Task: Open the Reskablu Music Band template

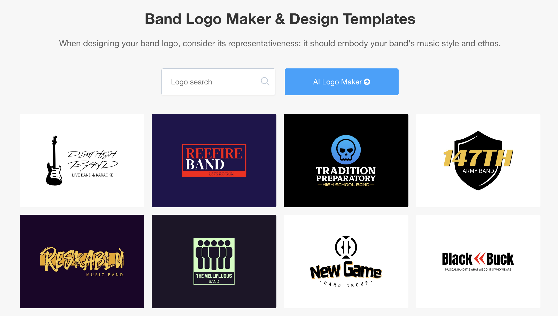Action: (x=82, y=262)
